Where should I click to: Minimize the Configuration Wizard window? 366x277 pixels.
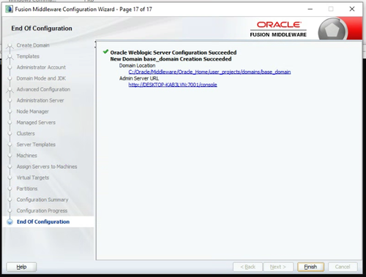(310, 9)
